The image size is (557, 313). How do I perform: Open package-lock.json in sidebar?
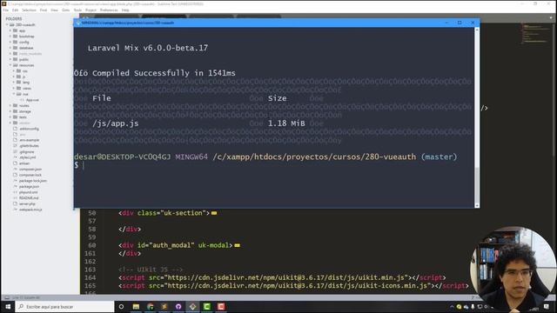(33, 181)
